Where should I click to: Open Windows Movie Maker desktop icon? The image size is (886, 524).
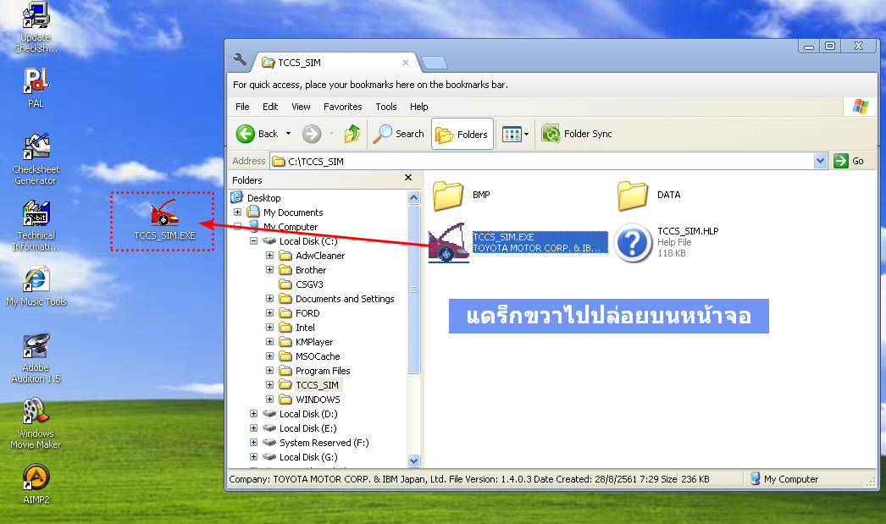(36, 424)
